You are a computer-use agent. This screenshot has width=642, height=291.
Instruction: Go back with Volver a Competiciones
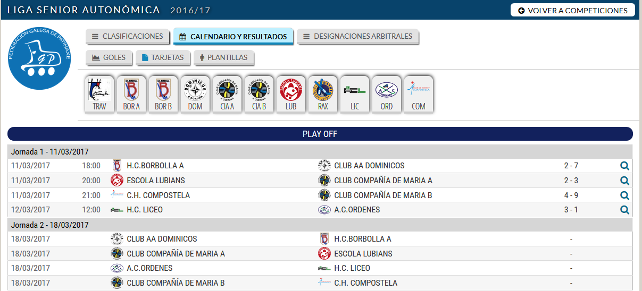pyautogui.click(x=573, y=10)
